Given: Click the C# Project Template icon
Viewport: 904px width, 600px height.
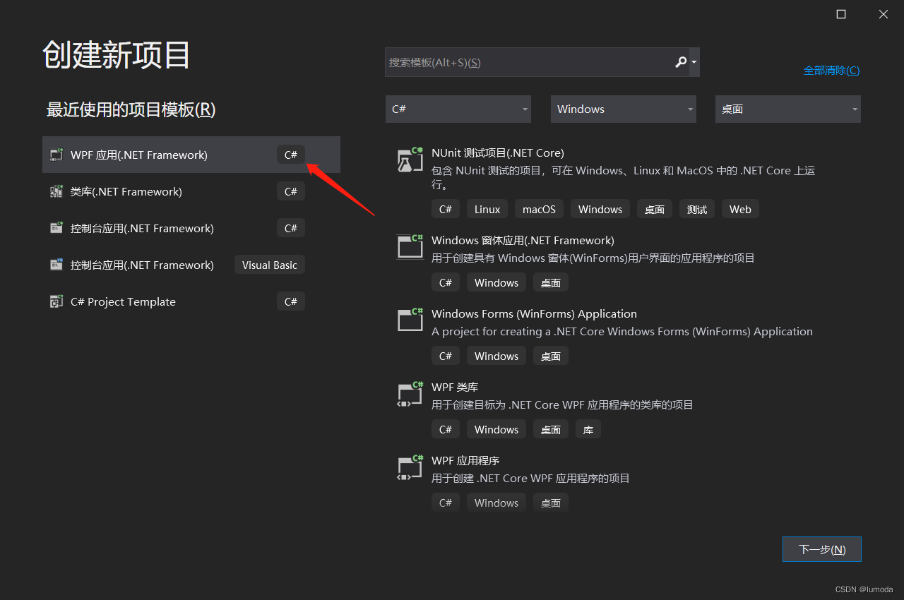Looking at the screenshot, I should click(x=56, y=301).
